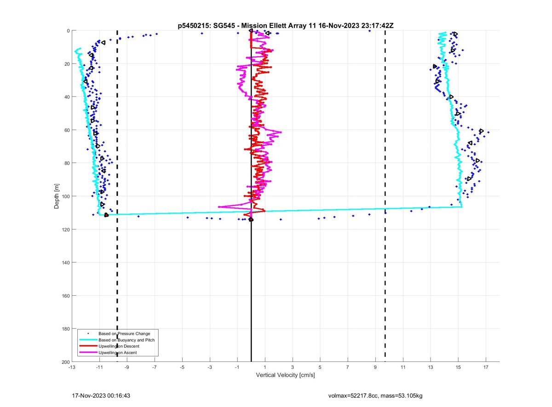The height and width of the screenshot is (407, 552).
Task: Click the filled marker at profile bottom on zero line
Action: pos(251,219)
